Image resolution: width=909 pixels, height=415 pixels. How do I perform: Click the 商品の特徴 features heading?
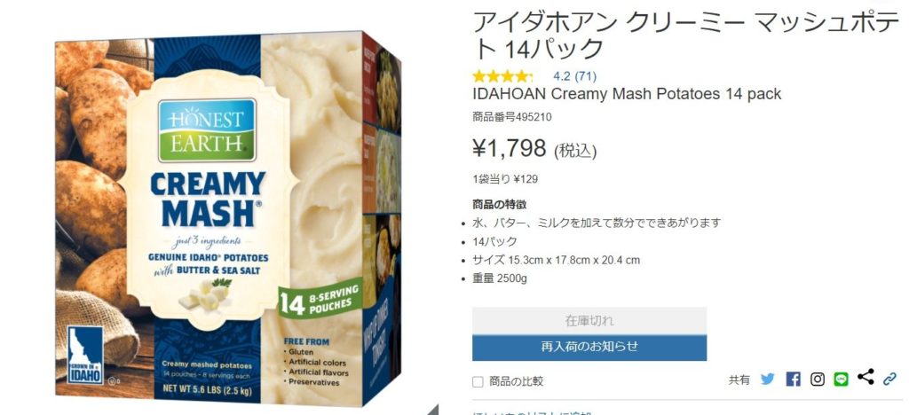coord(499,204)
